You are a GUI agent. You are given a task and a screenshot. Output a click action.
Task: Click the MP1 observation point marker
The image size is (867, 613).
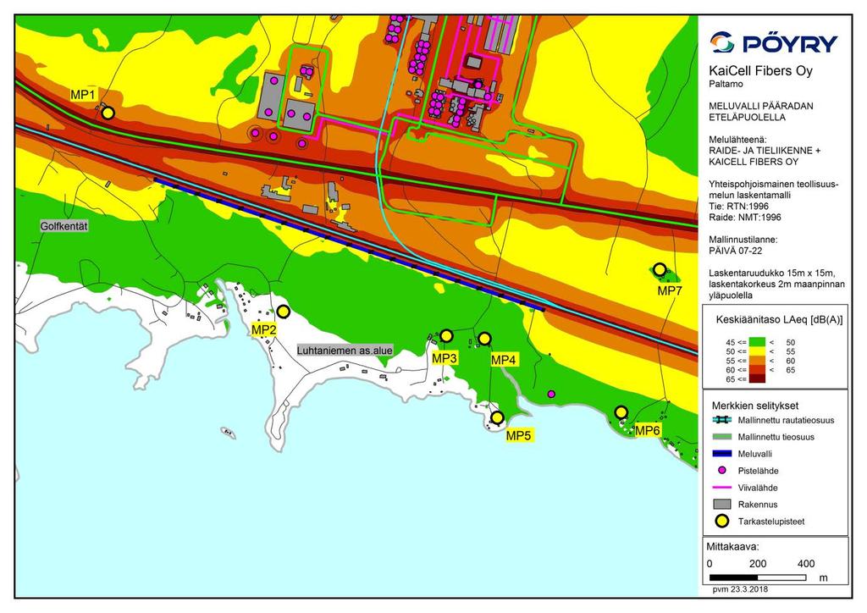click(108, 113)
